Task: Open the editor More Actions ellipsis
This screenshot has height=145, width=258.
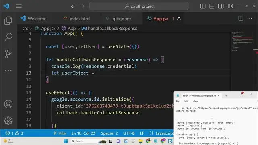Action: [250, 18]
